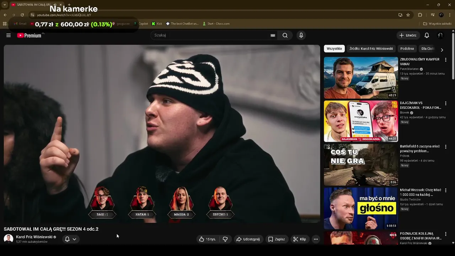Open options menu for Michał Wrzosek video
The image size is (455, 256).
click(445, 191)
